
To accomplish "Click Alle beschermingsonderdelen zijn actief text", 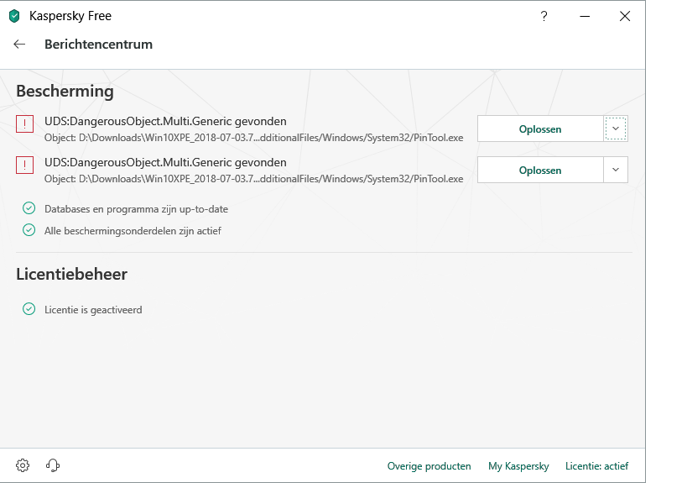I will pos(133,231).
